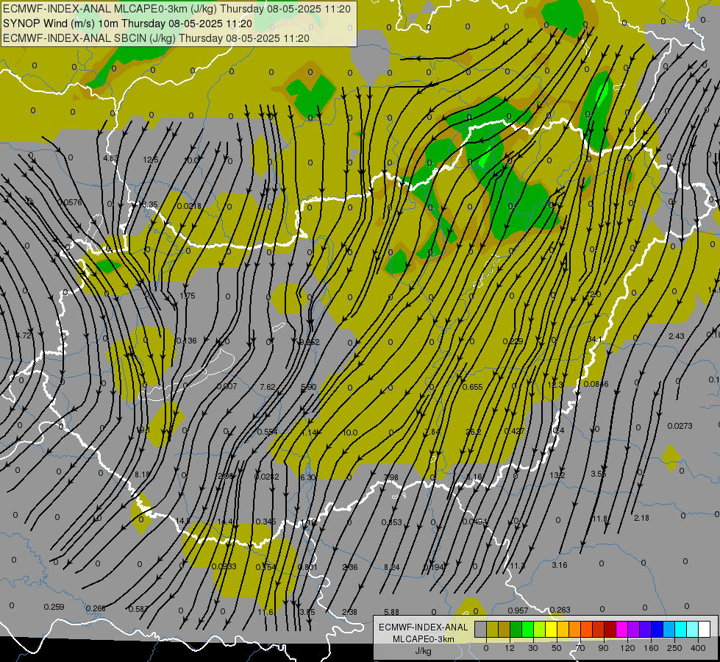This screenshot has height=662, width=720.
Task: Click the legend label 'MLCAPE0-3km'
Action: [x=423, y=639]
